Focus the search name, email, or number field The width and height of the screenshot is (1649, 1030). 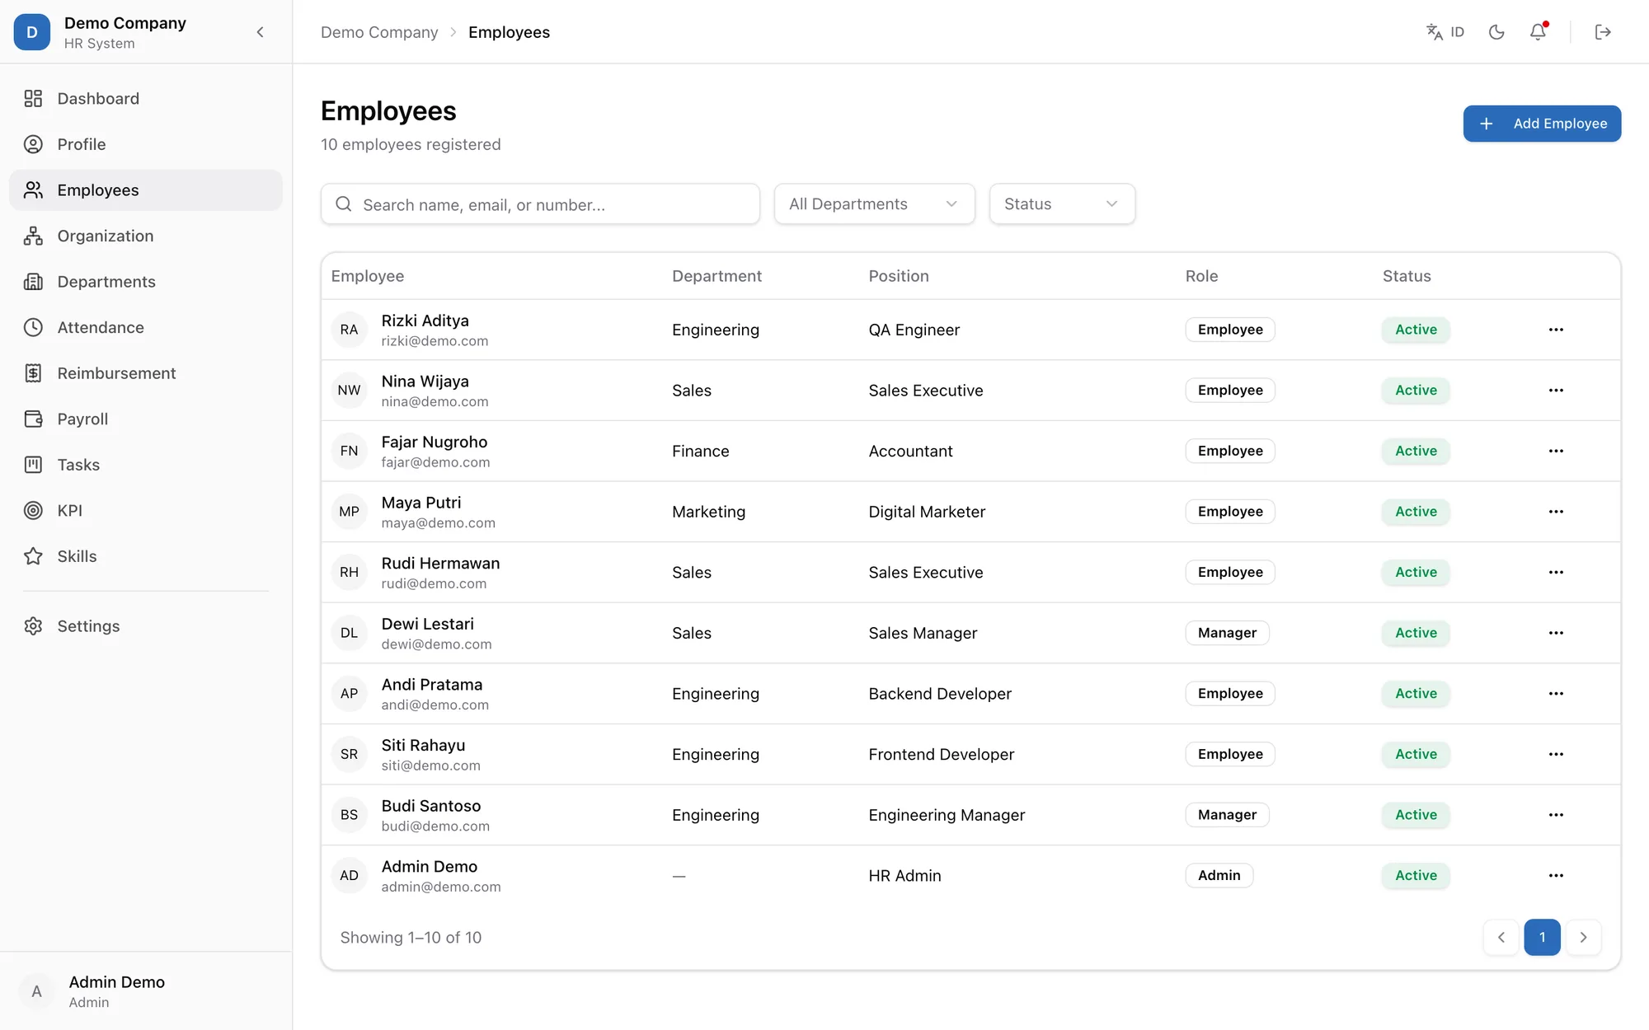540,204
